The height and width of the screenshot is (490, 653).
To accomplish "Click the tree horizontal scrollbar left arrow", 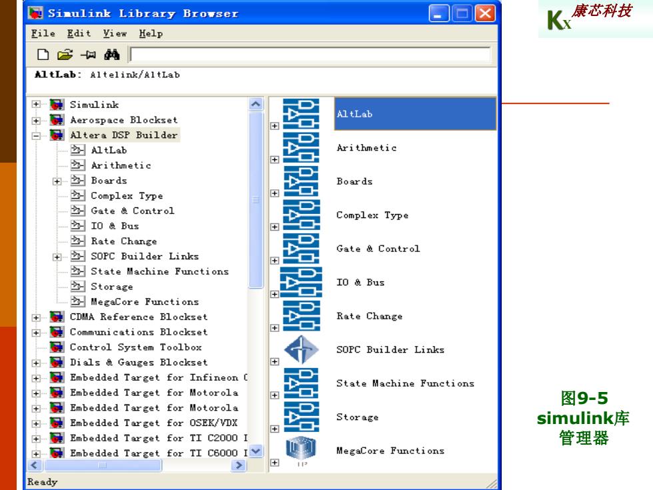I will point(35,465).
